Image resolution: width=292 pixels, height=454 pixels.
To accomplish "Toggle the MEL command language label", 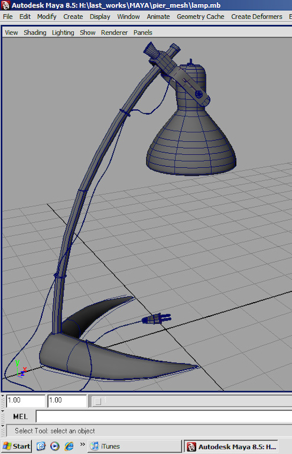I will tap(20, 417).
